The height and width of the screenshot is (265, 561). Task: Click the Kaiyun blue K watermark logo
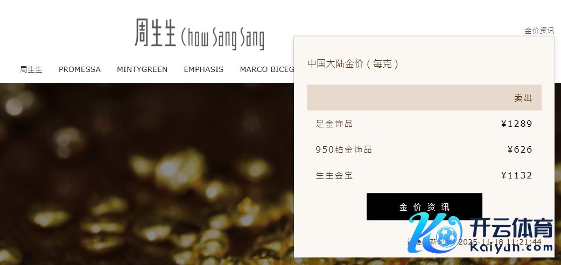[435, 233]
